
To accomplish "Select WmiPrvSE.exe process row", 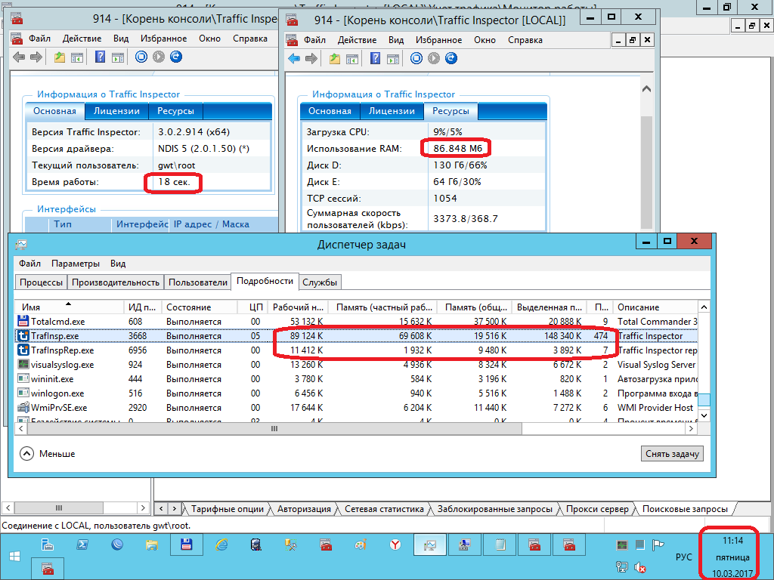I will pyautogui.click(x=357, y=408).
